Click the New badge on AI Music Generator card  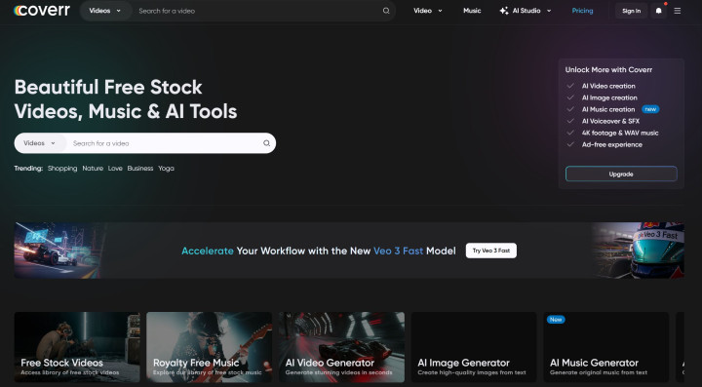click(x=556, y=320)
